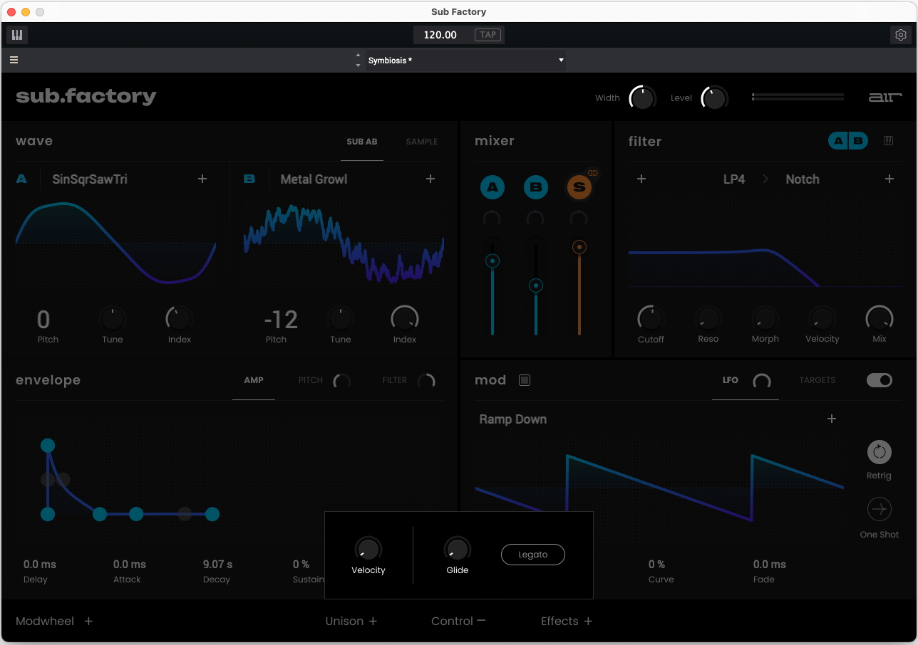Open the settings gear icon
This screenshot has height=645, width=918.
tap(901, 35)
